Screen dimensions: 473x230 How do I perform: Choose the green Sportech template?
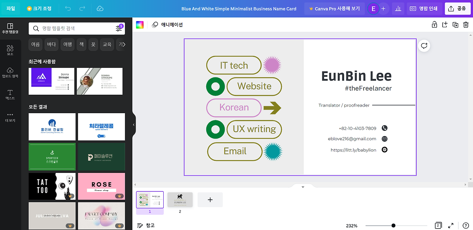[x=52, y=157]
